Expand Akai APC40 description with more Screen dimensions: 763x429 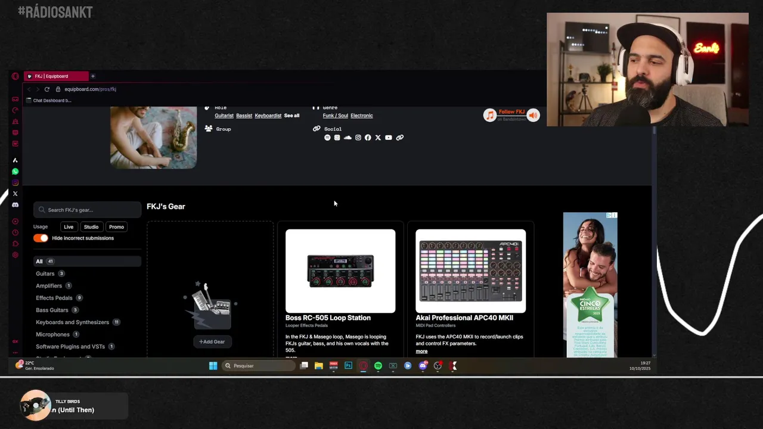tap(421, 352)
